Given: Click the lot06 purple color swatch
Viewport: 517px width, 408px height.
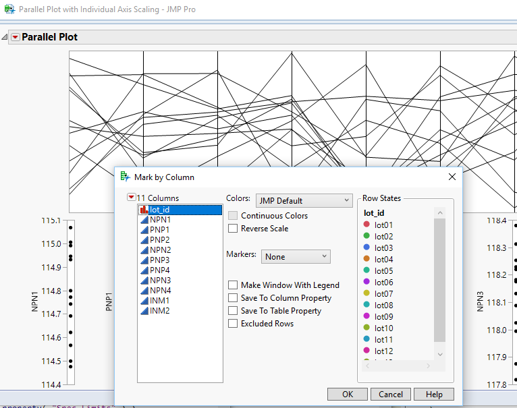Looking at the screenshot, I should point(366,281).
